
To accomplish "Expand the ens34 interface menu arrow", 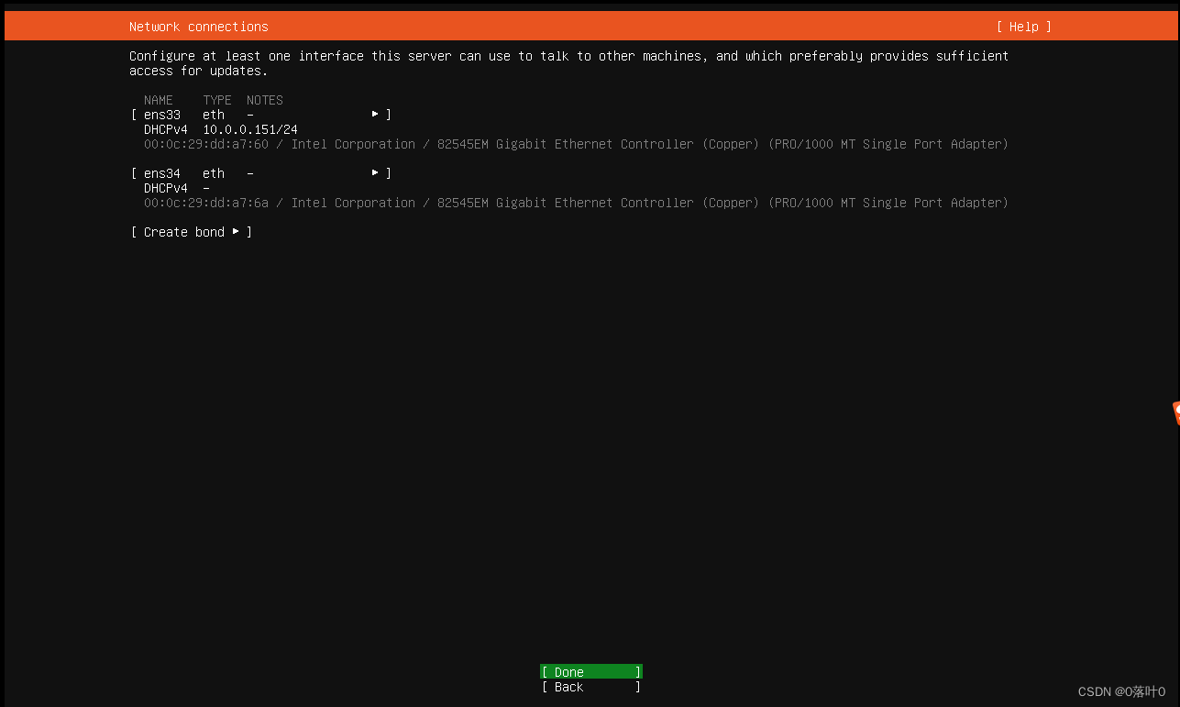I will pyautogui.click(x=375, y=173).
